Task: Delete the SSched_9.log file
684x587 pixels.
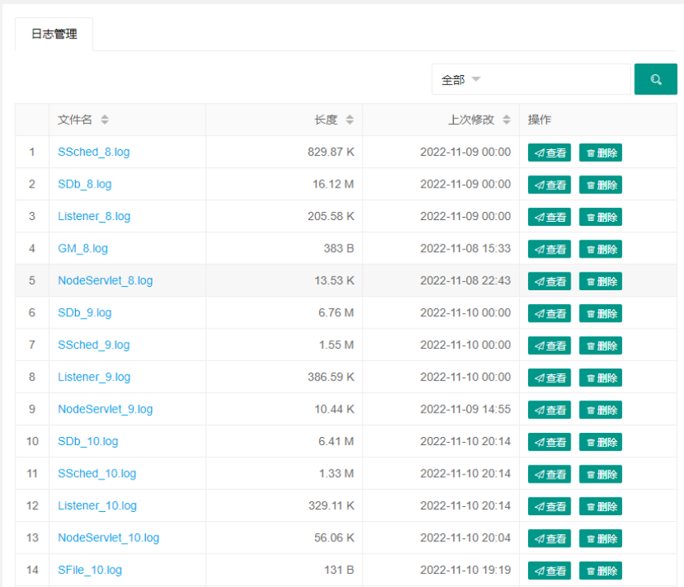Action: tap(600, 346)
